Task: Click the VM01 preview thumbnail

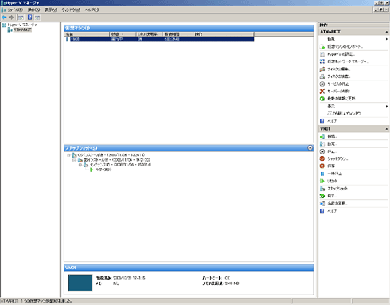Action: 80,283
